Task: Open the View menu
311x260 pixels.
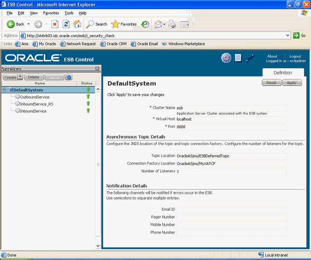Action: (x=34, y=13)
